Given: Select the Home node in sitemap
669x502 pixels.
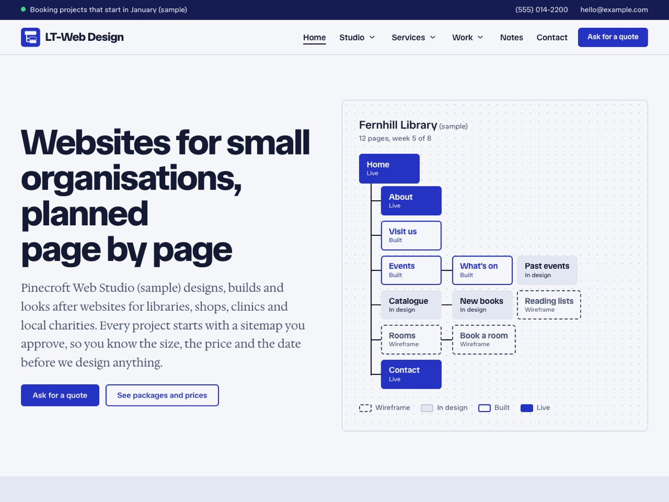Looking at the screenshot, I should tap(389, 168).
